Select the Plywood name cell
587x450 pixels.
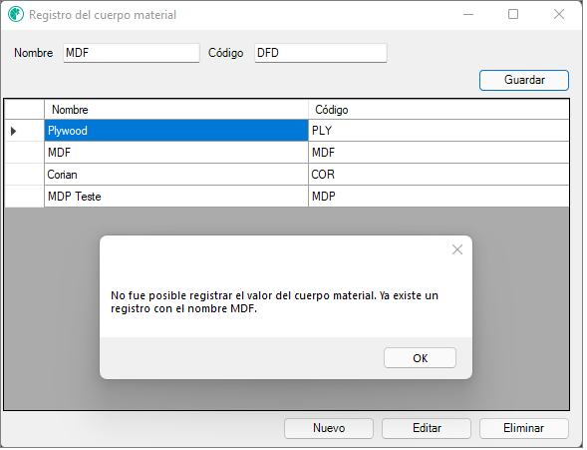tap(177, 132)
